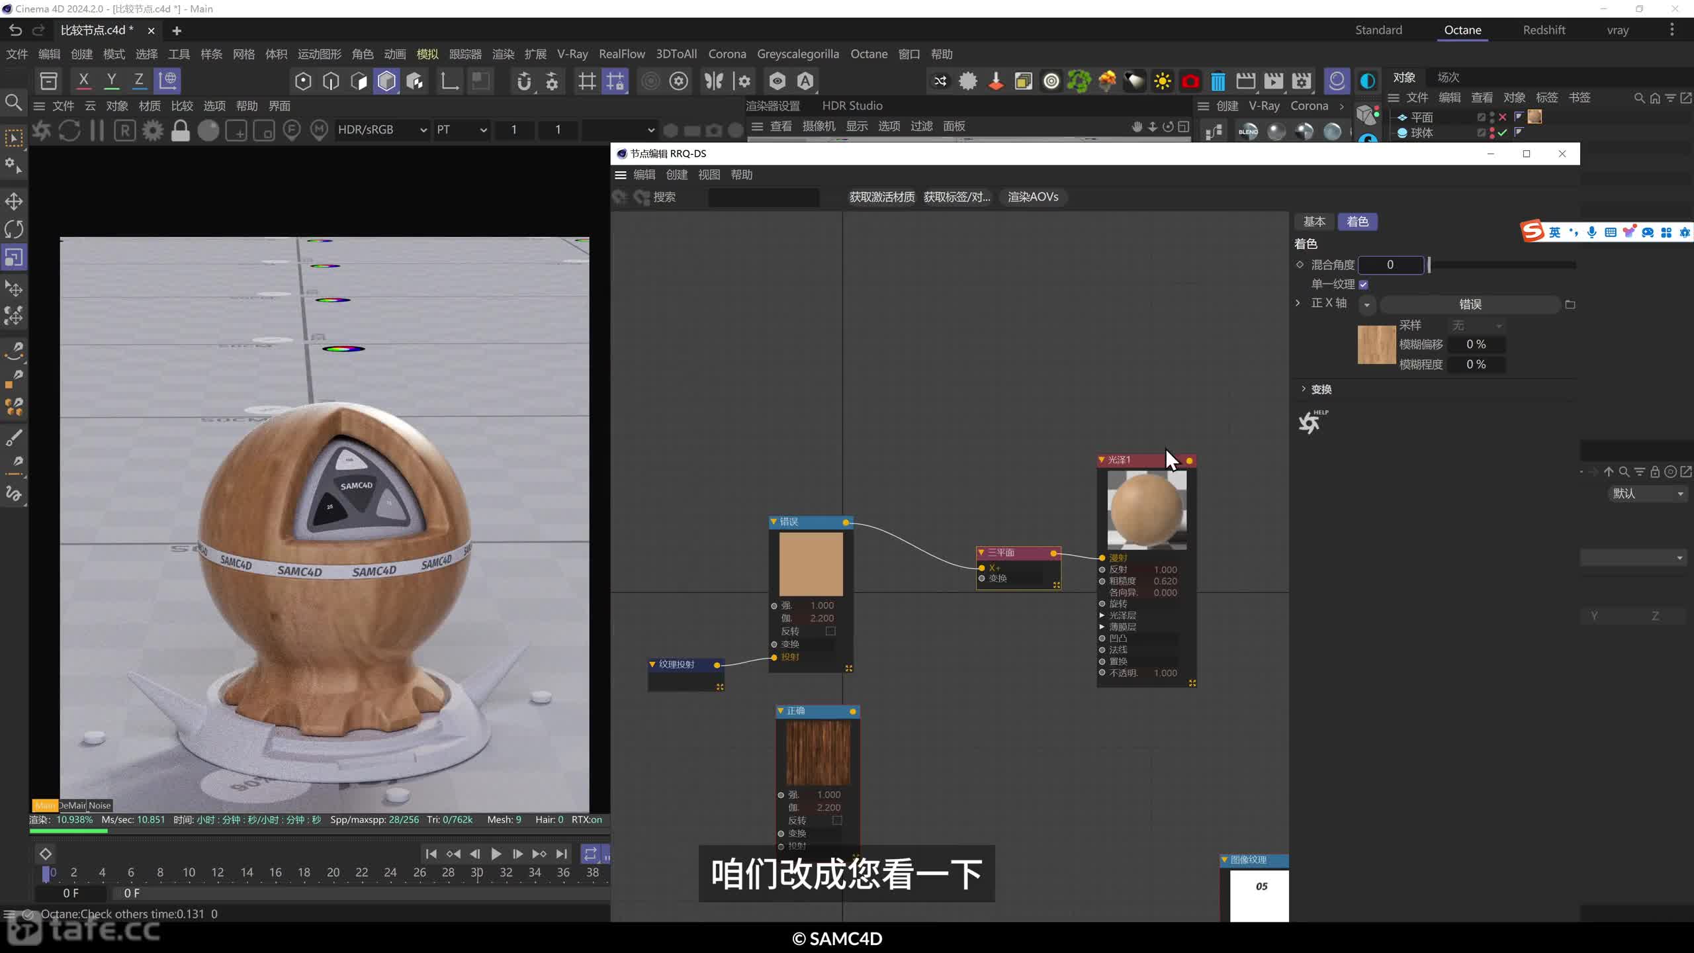
Task: Toggle visibility red X of 平面 object
Action: (x=1503, y=117)
